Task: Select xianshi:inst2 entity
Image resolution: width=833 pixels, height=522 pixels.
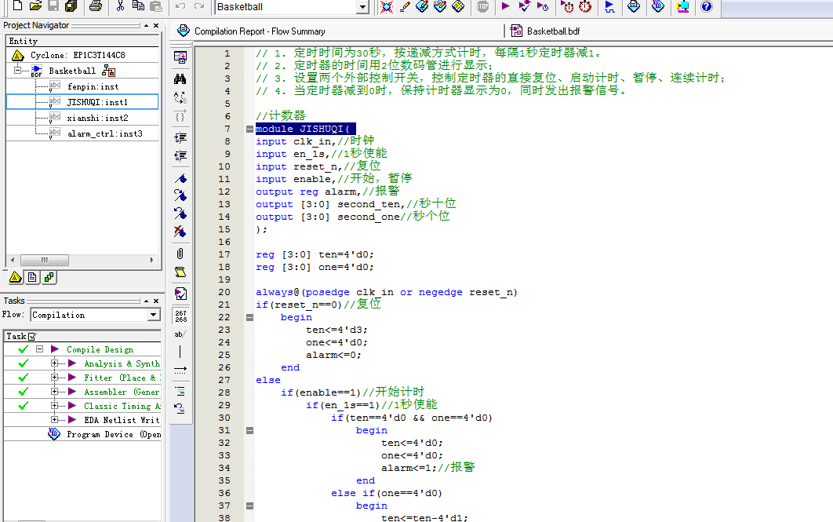Action: [97, 118]
